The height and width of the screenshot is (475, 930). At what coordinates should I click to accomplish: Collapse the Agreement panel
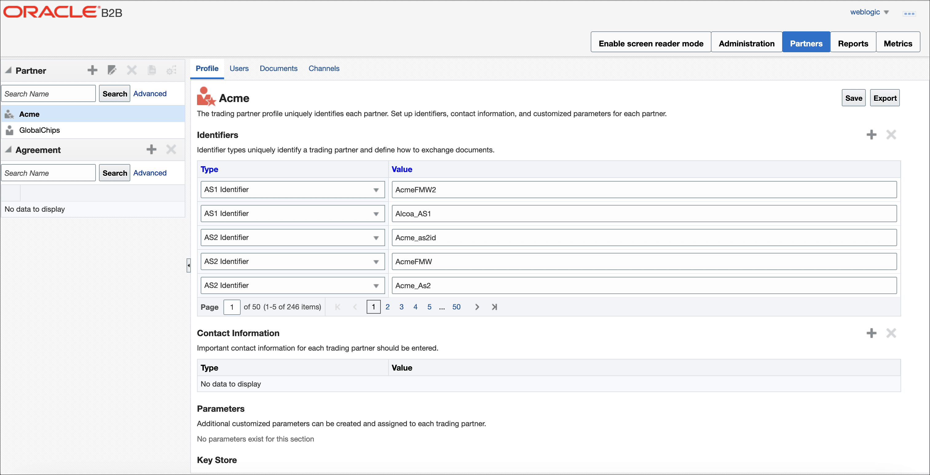8,149
